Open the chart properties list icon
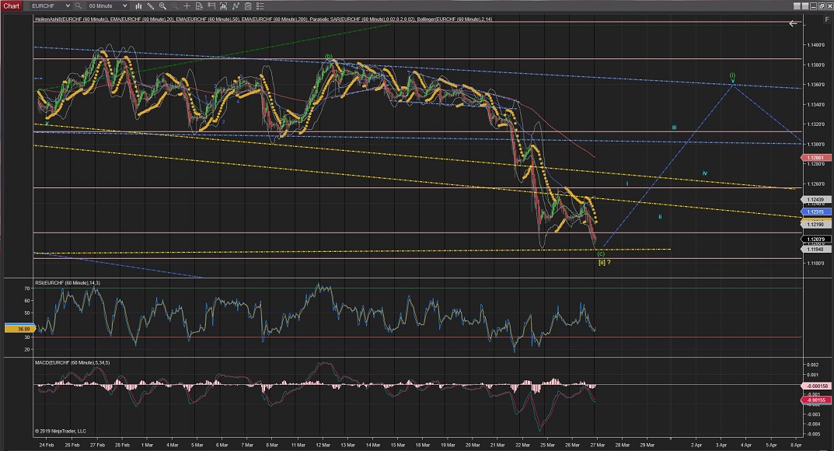Screen dimensions: 834x451 261,5
